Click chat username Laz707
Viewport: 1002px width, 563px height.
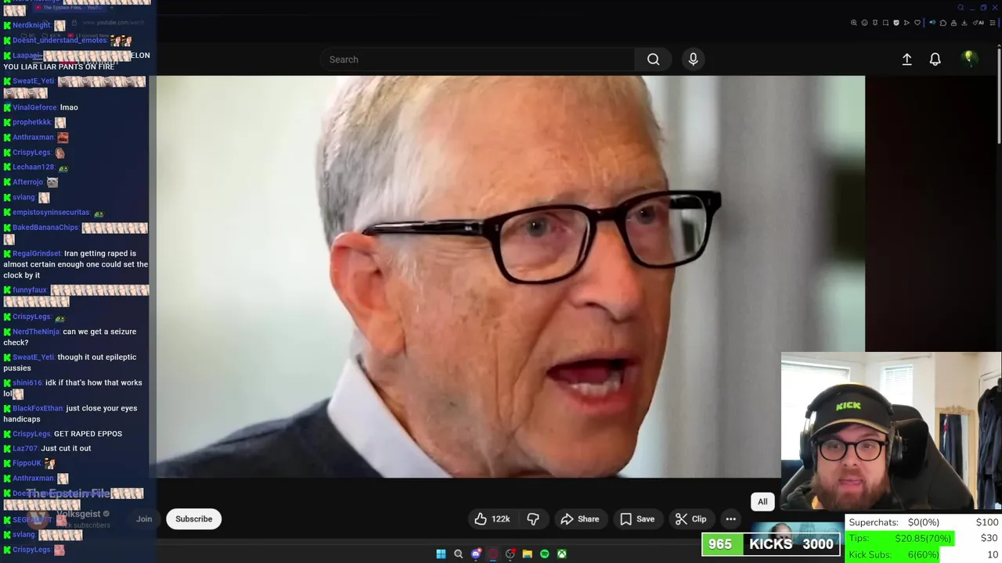[x=24, y=449]
